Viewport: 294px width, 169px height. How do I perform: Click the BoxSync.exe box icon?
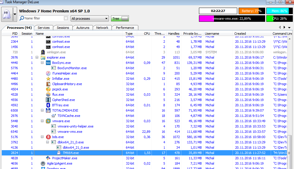48,63
